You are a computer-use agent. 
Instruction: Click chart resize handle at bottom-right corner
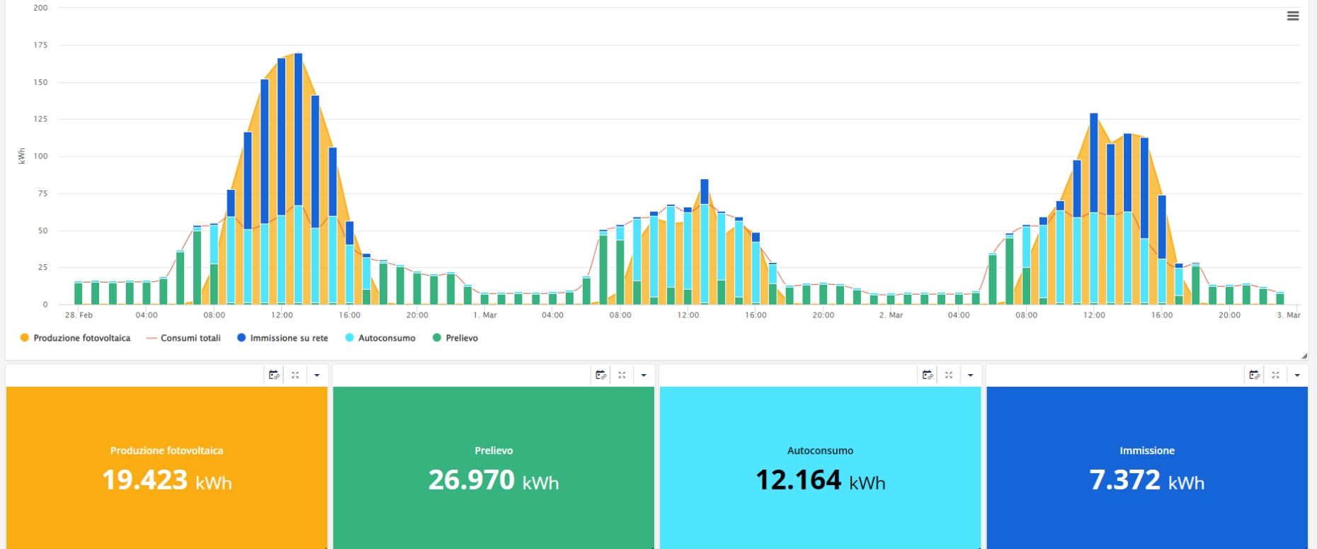tap(1304, 356)
